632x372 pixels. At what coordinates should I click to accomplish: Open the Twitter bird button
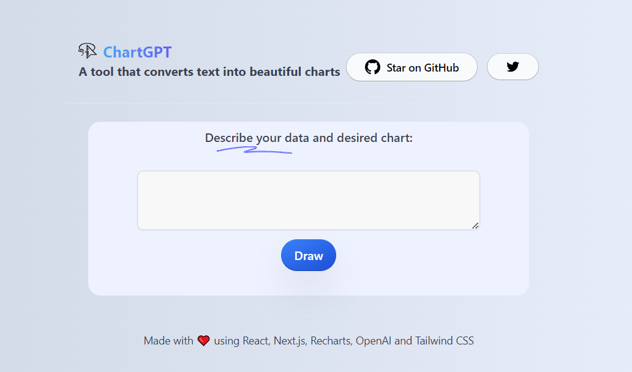click(513, 67)
